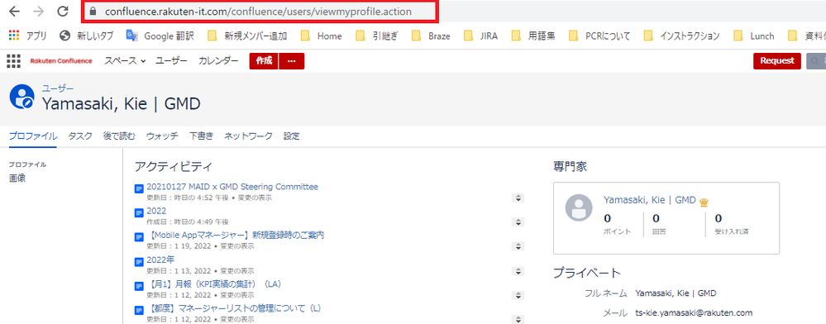Screen dimensions: 826x324
Task: Open the Braze bookmark folder
Action: pos(431,36)
